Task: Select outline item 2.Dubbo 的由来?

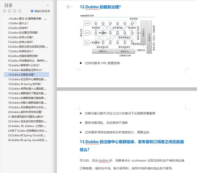Action: tap(18, 28)
